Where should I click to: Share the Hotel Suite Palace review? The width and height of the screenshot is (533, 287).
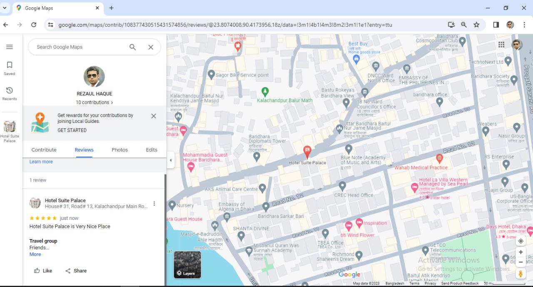pyautogui.click(x=76, y=271)
